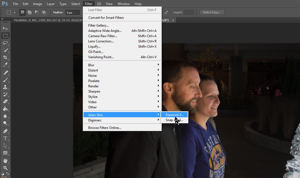
Task: Select the Lasso tool
Action: (x=5, y=43)
